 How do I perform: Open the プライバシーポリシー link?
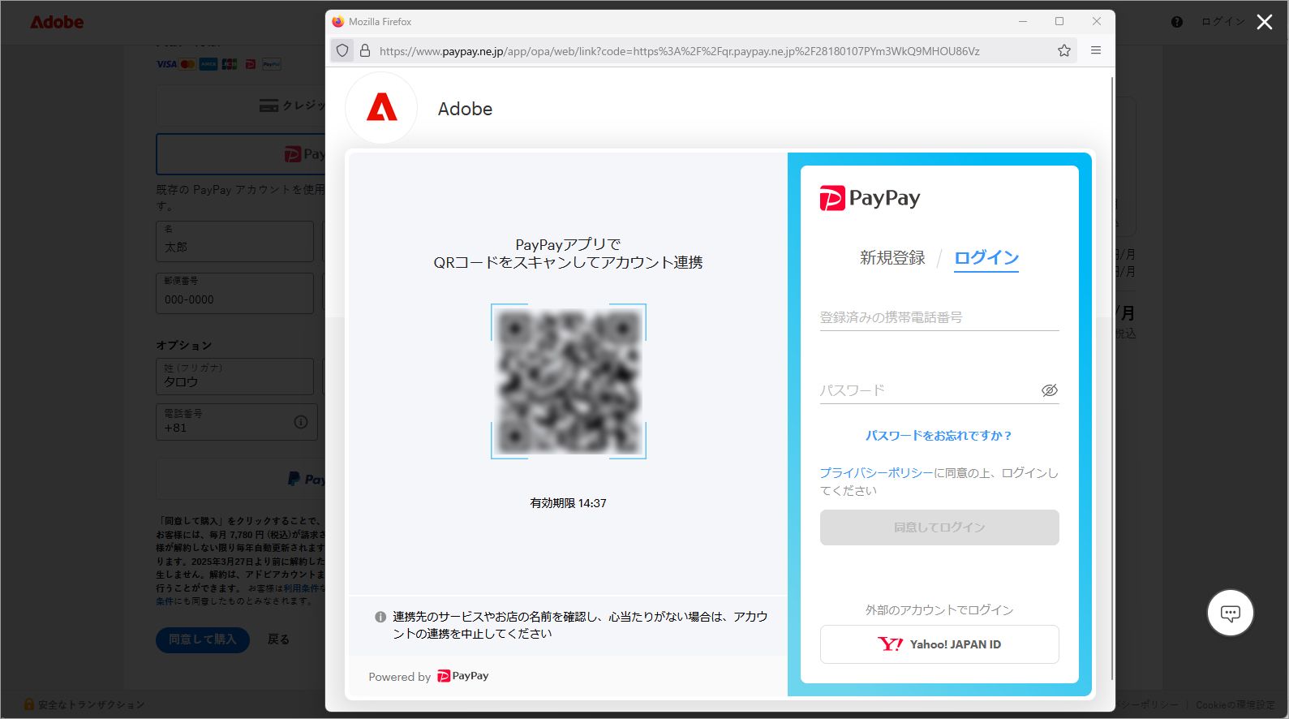click(x=876, y=473)
